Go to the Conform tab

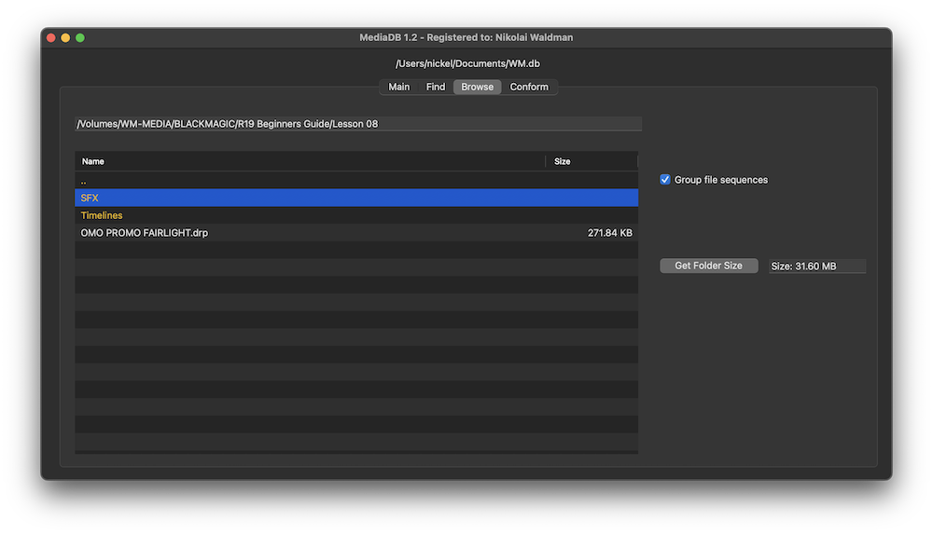pos(529,87)
